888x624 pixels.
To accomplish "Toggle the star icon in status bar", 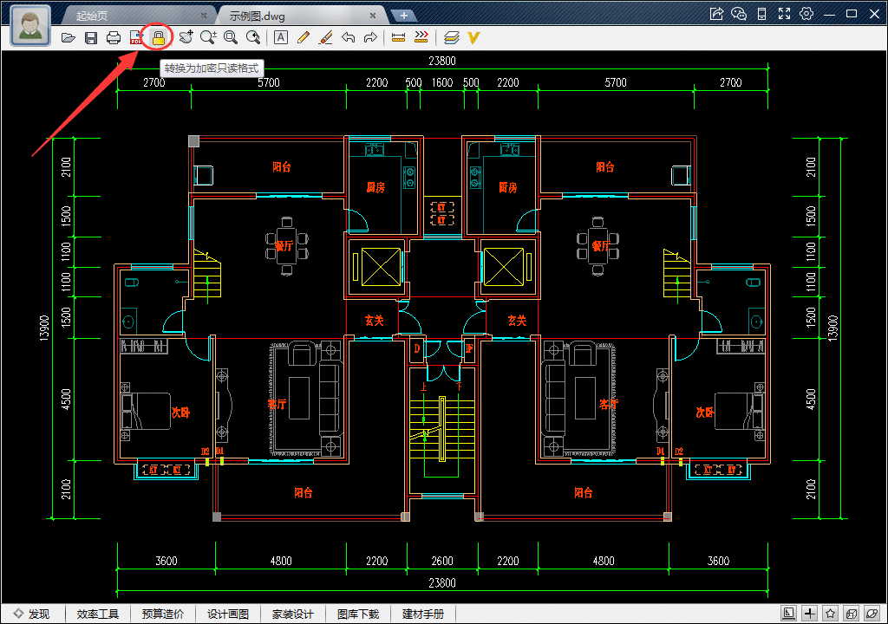I will (830, 614).
